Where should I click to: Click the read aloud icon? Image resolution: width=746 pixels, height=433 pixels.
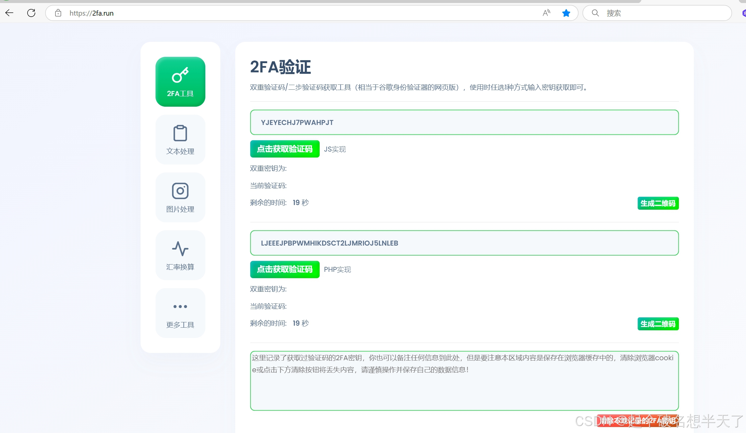546,13
